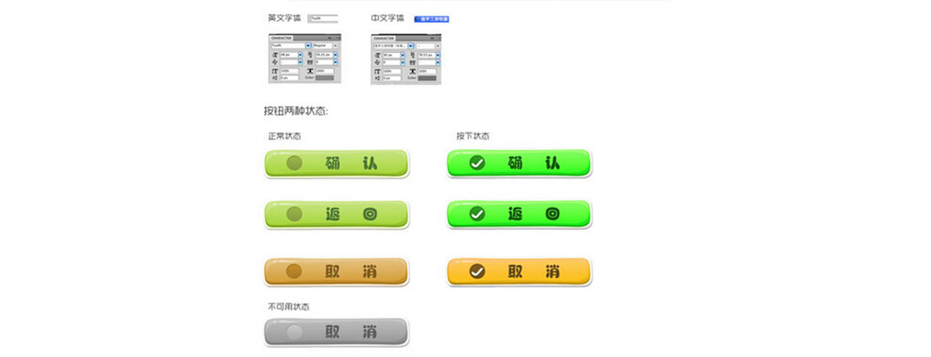The width and height of the screenshot is (931, 357).
Task: Click the tracking icon in English-font Character panel
Action: coord(310,62)
